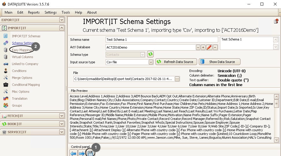This screenshot has width=281, height=156.
Task: Open Translation page
Action: [19, 99]
